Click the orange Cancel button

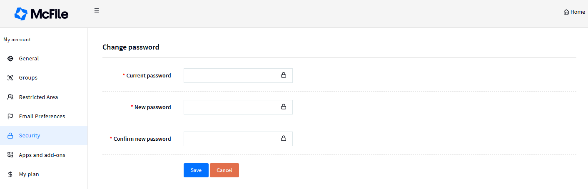coord(224,170)
